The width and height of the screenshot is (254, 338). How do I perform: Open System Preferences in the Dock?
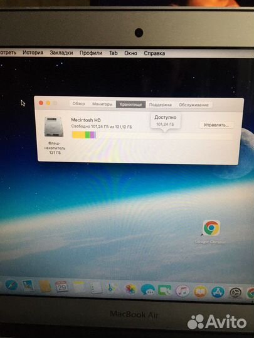[235, 293]
